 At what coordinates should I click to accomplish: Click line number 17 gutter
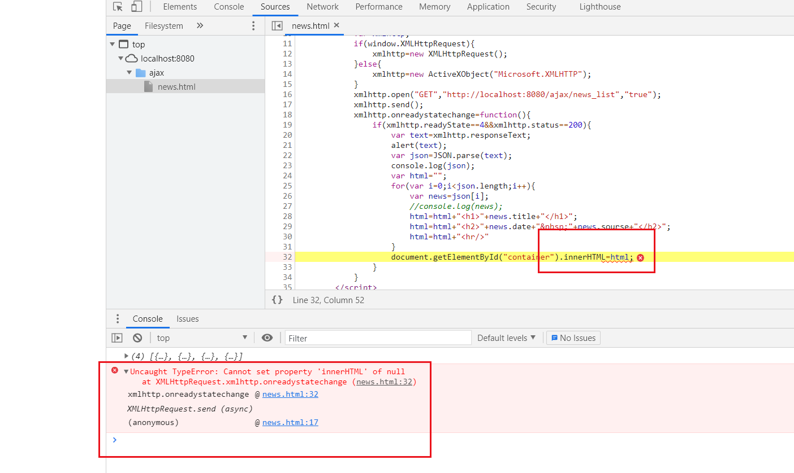coord(287,104)
